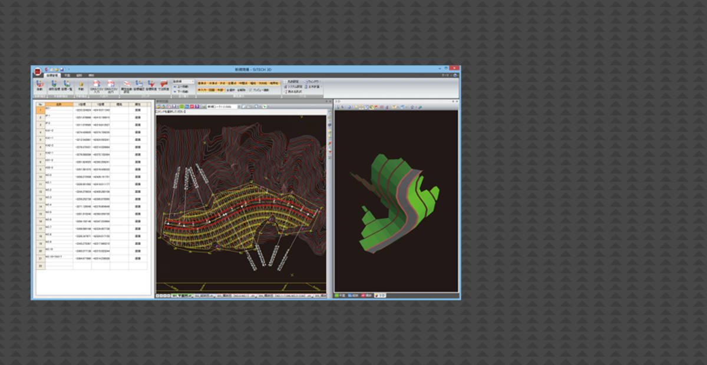
Task: Select the DIMA-CSV output tool
Action: (111, 84)
